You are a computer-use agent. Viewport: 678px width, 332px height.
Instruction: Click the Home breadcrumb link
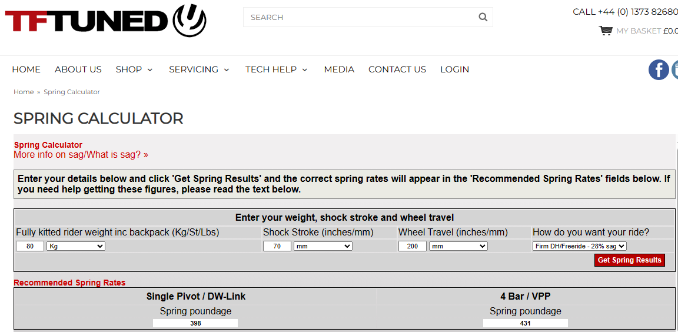coord(24,92)
